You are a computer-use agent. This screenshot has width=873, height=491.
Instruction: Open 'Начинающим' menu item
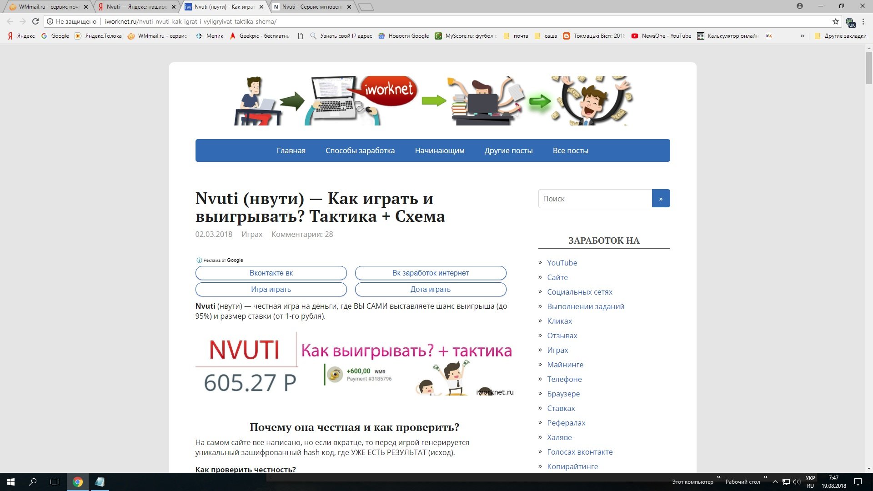tap(440, 150)
